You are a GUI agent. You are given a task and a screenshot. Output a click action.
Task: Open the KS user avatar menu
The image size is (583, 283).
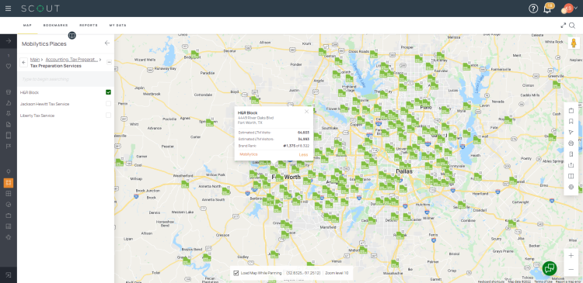click(568, 9)
